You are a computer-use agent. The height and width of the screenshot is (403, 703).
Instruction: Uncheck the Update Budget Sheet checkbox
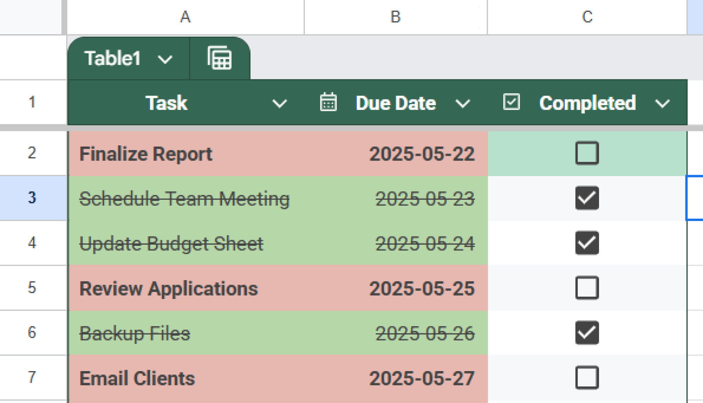(587, 243)
